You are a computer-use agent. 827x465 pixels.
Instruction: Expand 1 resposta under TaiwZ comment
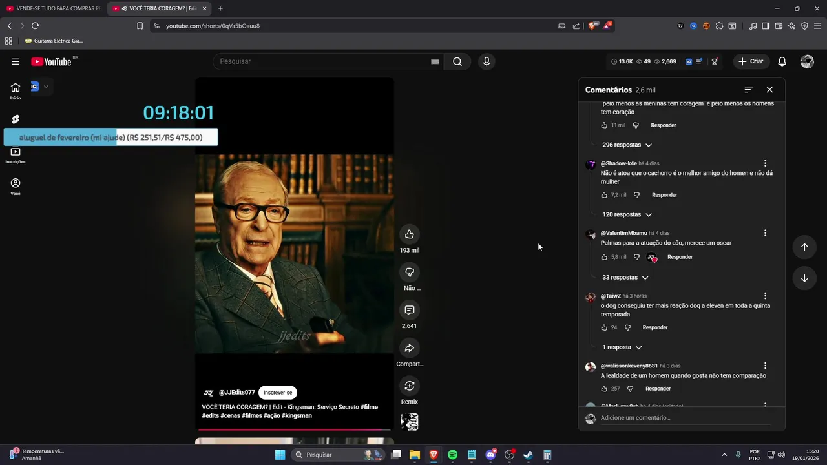[x=622, y=347]
